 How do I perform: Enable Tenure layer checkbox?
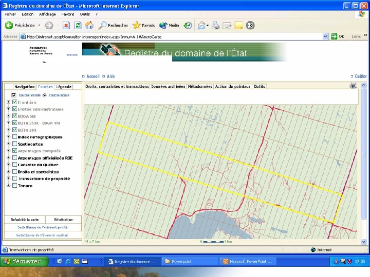(14, 185)
